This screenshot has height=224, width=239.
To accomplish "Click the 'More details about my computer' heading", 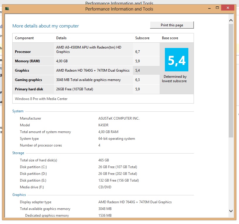I will (x=45, y=26).
